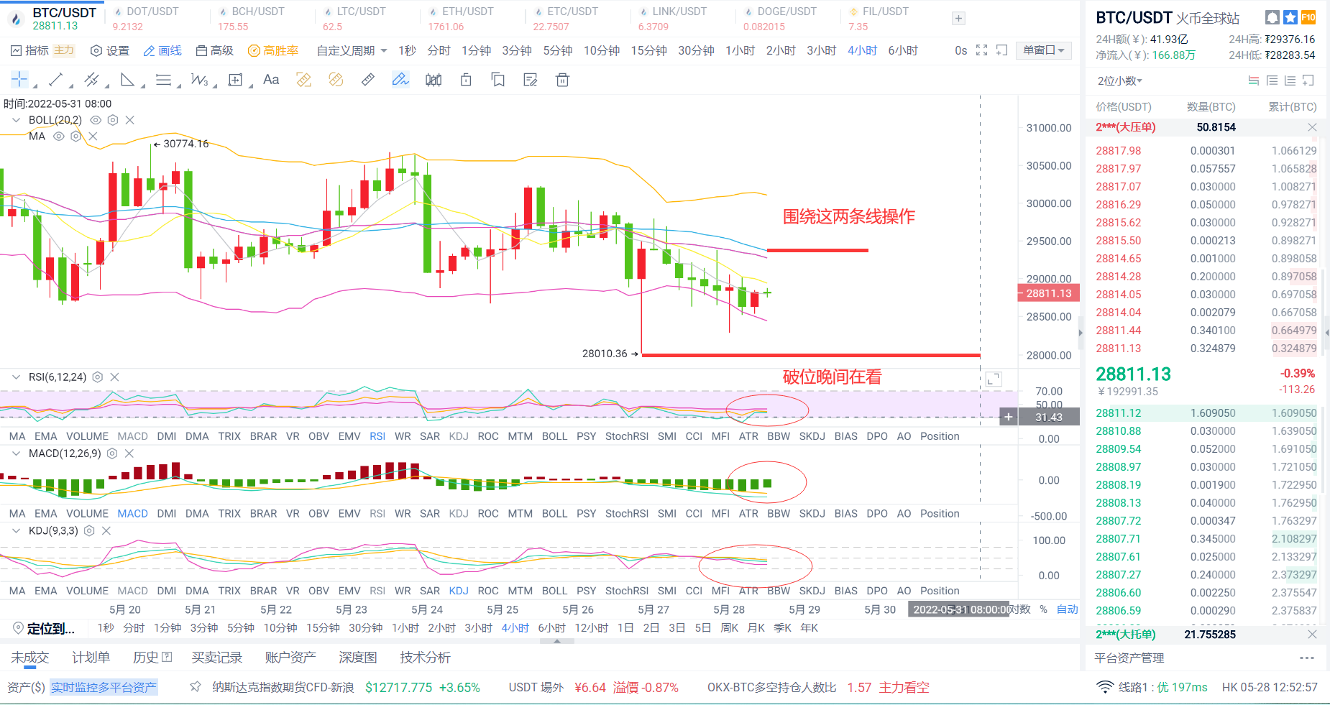The image size is (1330, 705).
Task: Click the edit note icon in drawing toolbar
Action: [531, 80]
